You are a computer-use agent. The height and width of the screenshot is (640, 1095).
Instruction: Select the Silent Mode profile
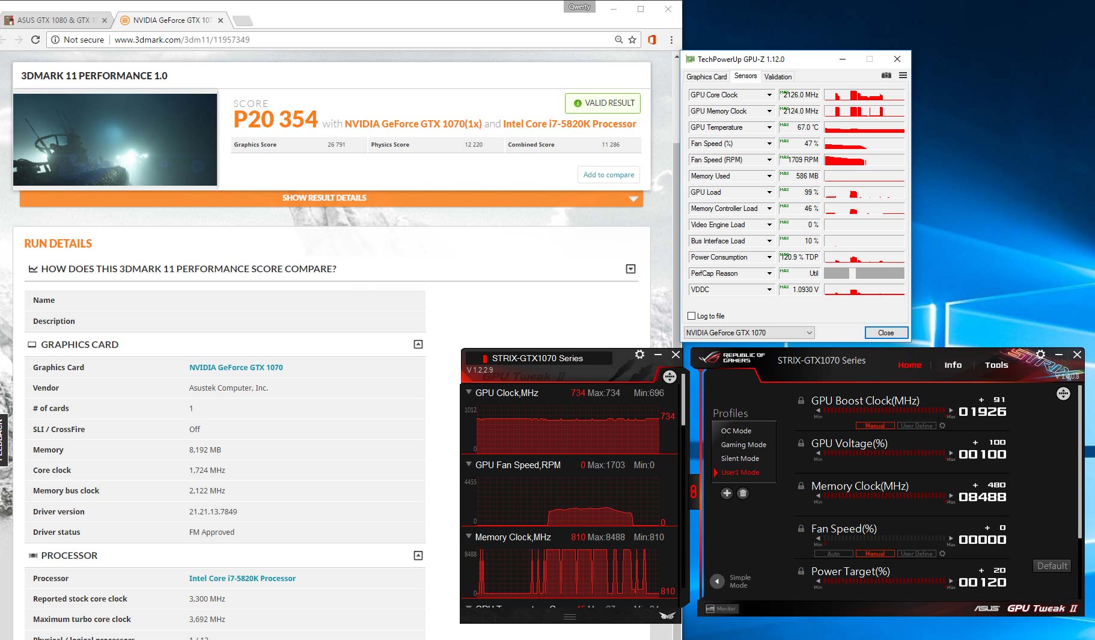pyautogui.click(x=740, y=459)
